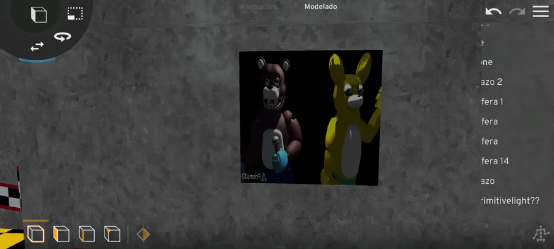554x249 pixels.
Task: Select the 'rimitivelight??' list entry
Action: (x=510, y=201)
